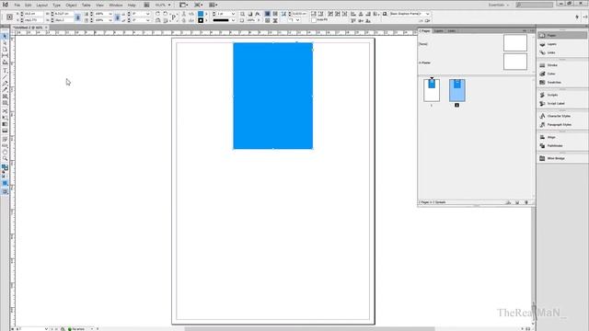This screenshot has width=589, height=331.
Task: Open the Swatches panel from the dock
Action: coord(562,82)
